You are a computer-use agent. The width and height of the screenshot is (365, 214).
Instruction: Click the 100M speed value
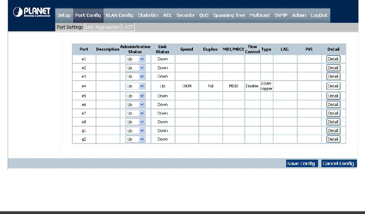tap(187, 86)
